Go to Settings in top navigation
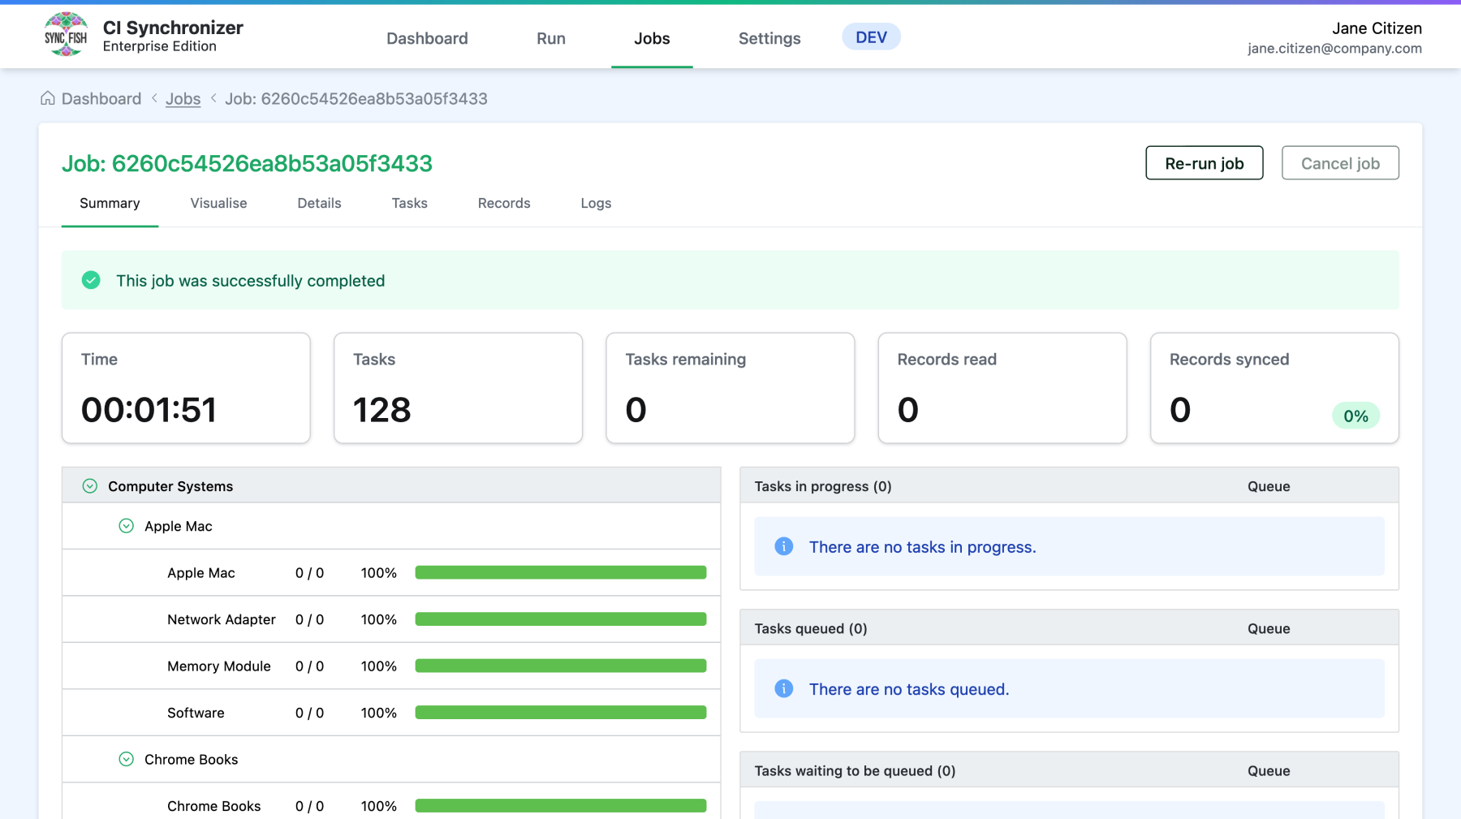 769,38
